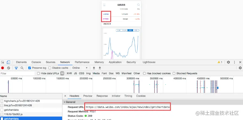
Task: Filter requests by WS
Action: pos(118,73)
